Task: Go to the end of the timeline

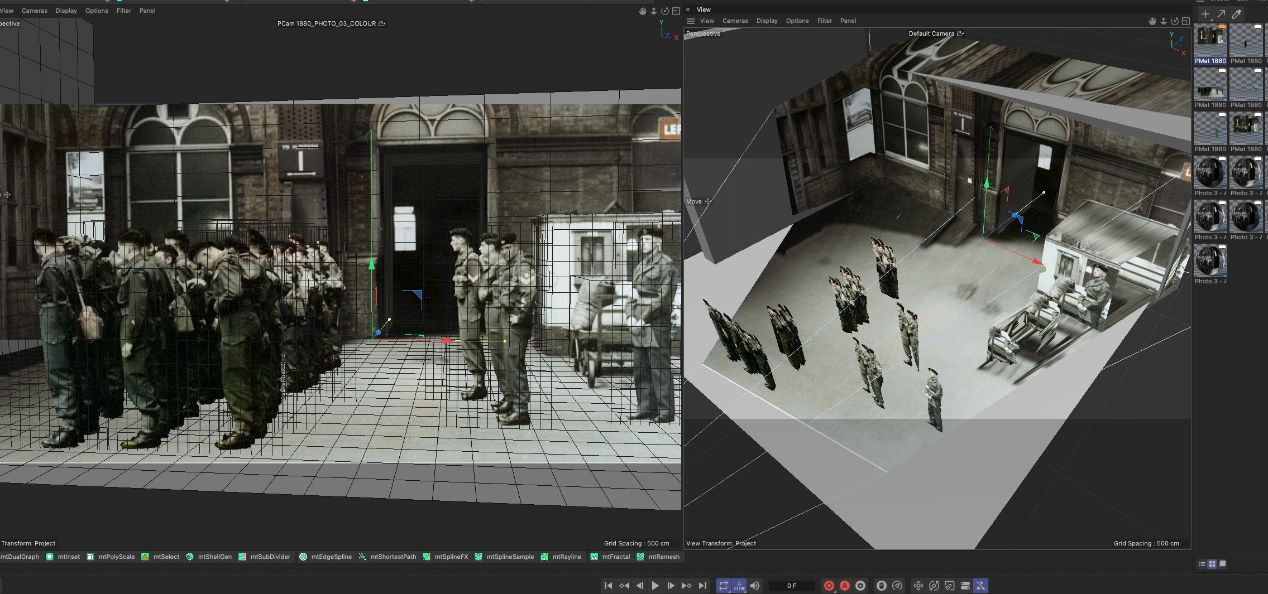Action: tap(703, 586)
